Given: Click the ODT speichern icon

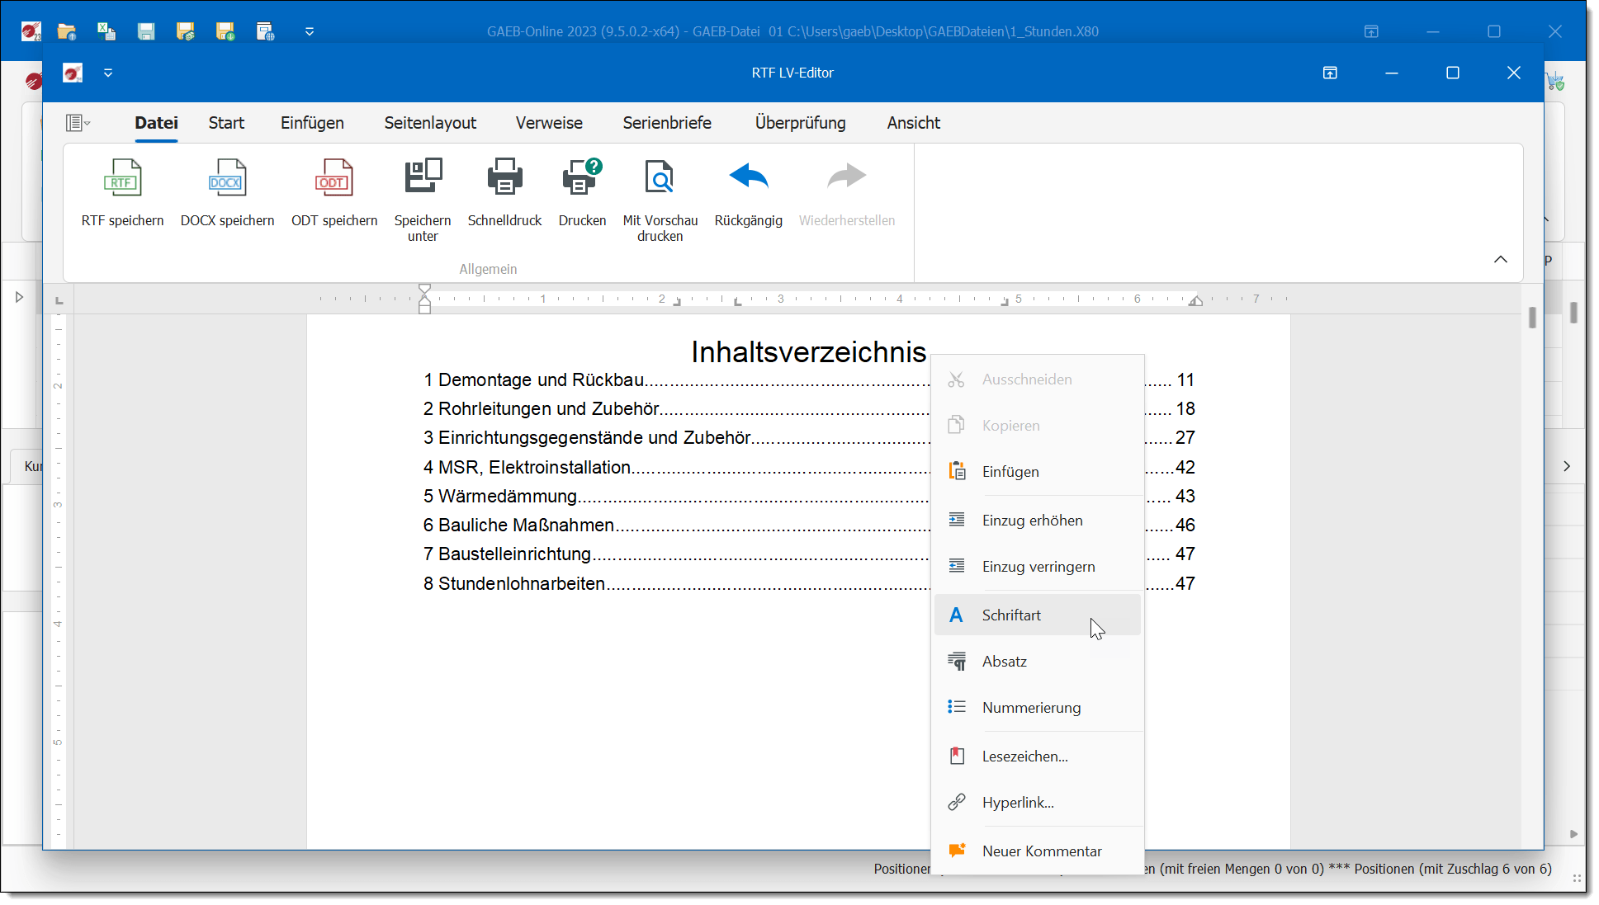Looking at the screenshot, I should click(334, 178).
